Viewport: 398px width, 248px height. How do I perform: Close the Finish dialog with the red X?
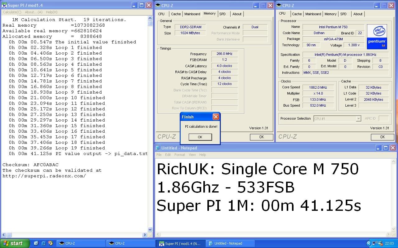tap(216, 117)
